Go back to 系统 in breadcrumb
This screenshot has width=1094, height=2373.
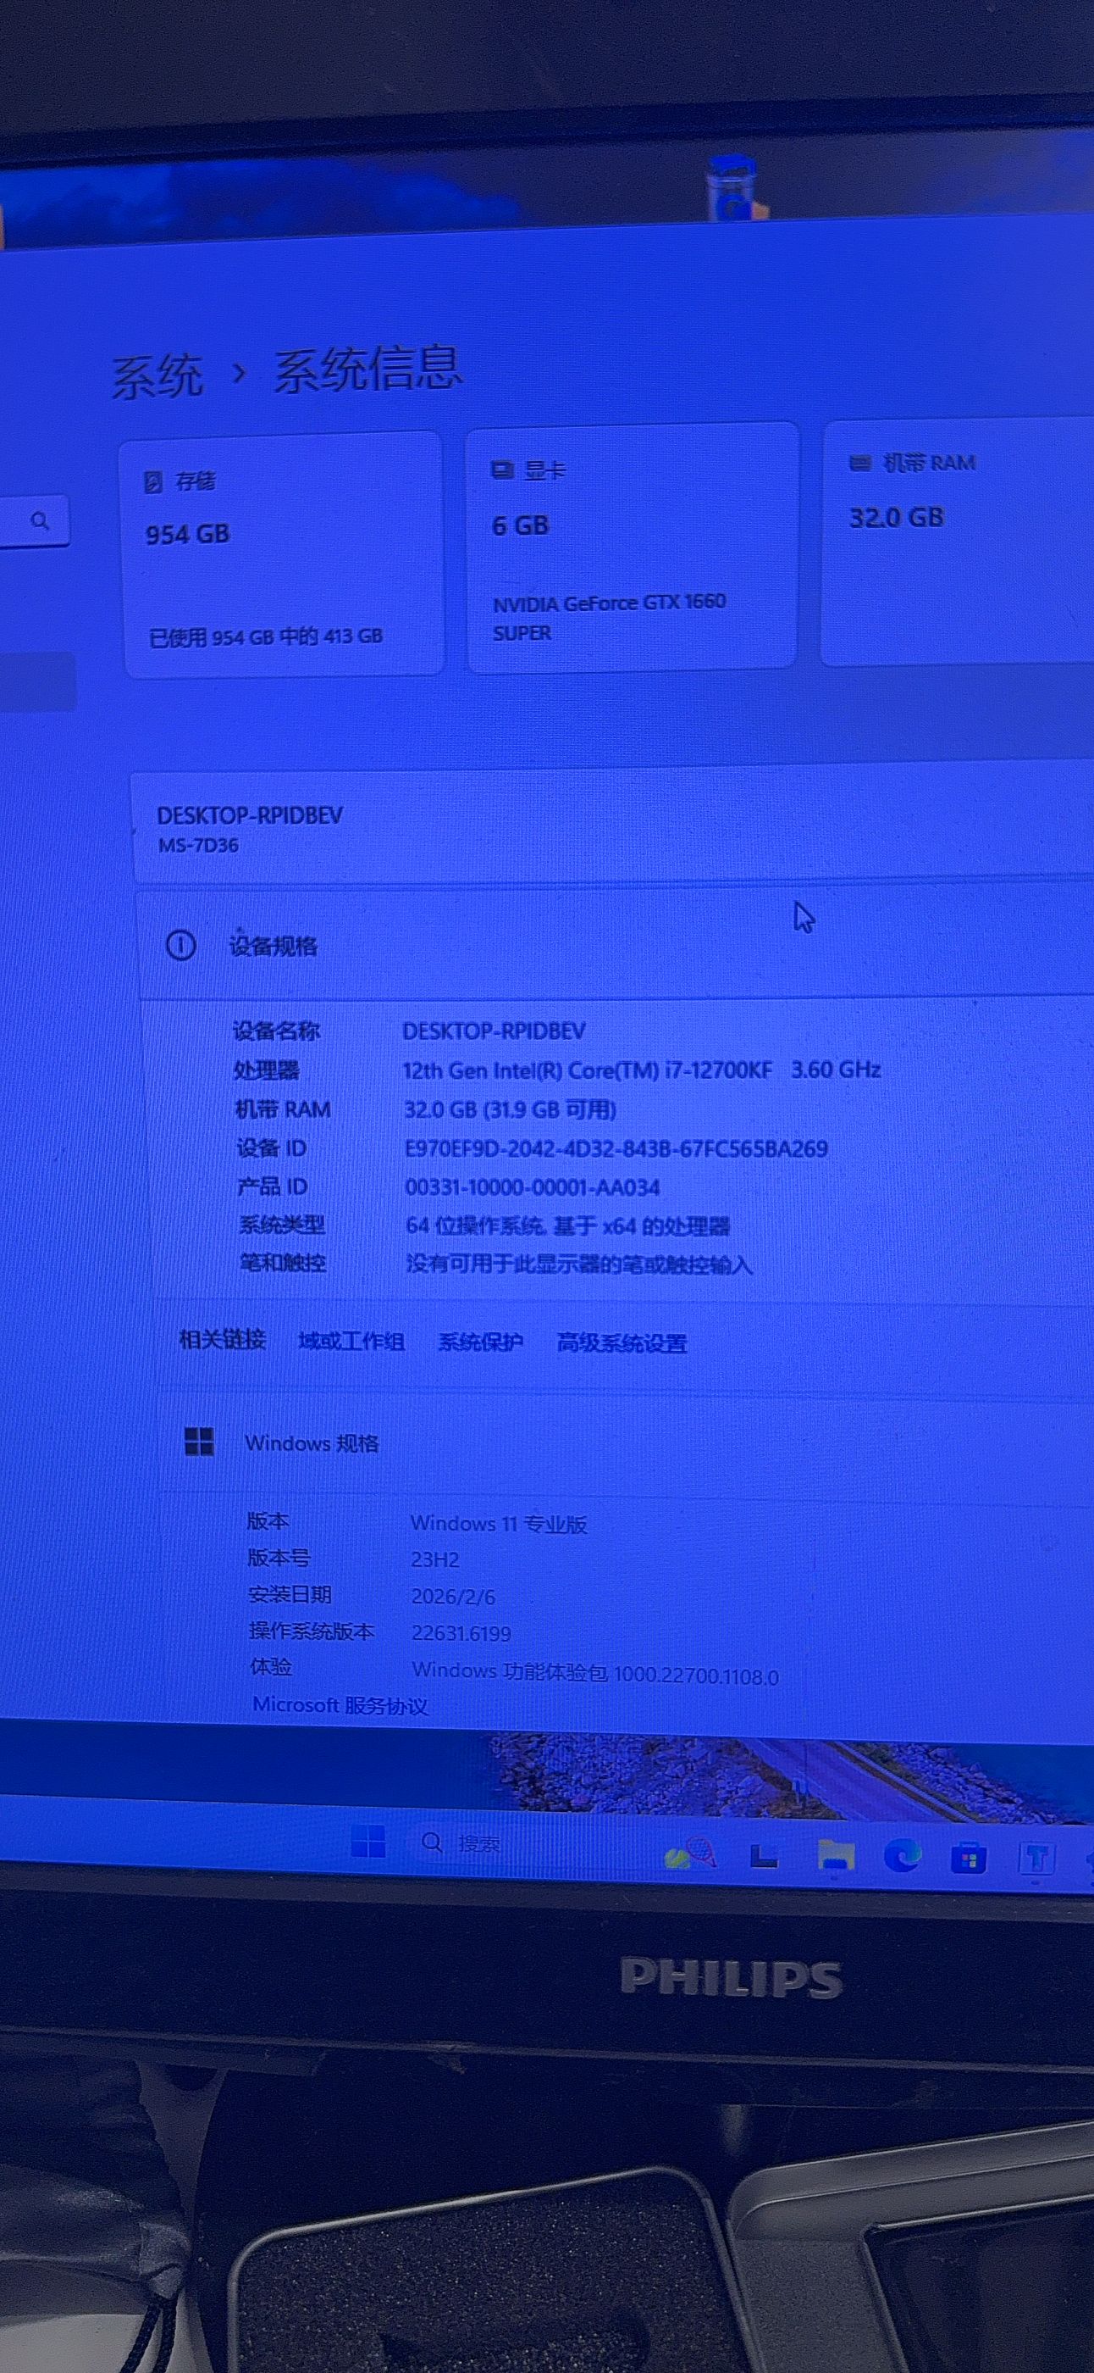(x=157, y=375)
